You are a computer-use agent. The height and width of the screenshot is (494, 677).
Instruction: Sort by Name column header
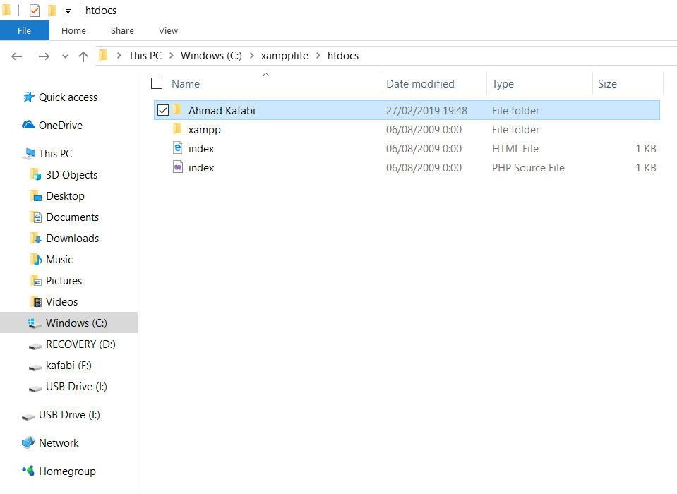(x=186, y=84)
